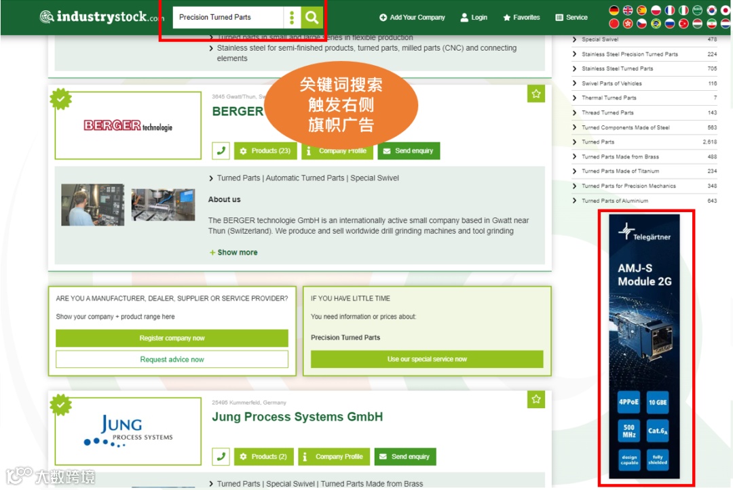Pick the Chinese flag language
The image size is (733, 490).
(x=614, y=23)
